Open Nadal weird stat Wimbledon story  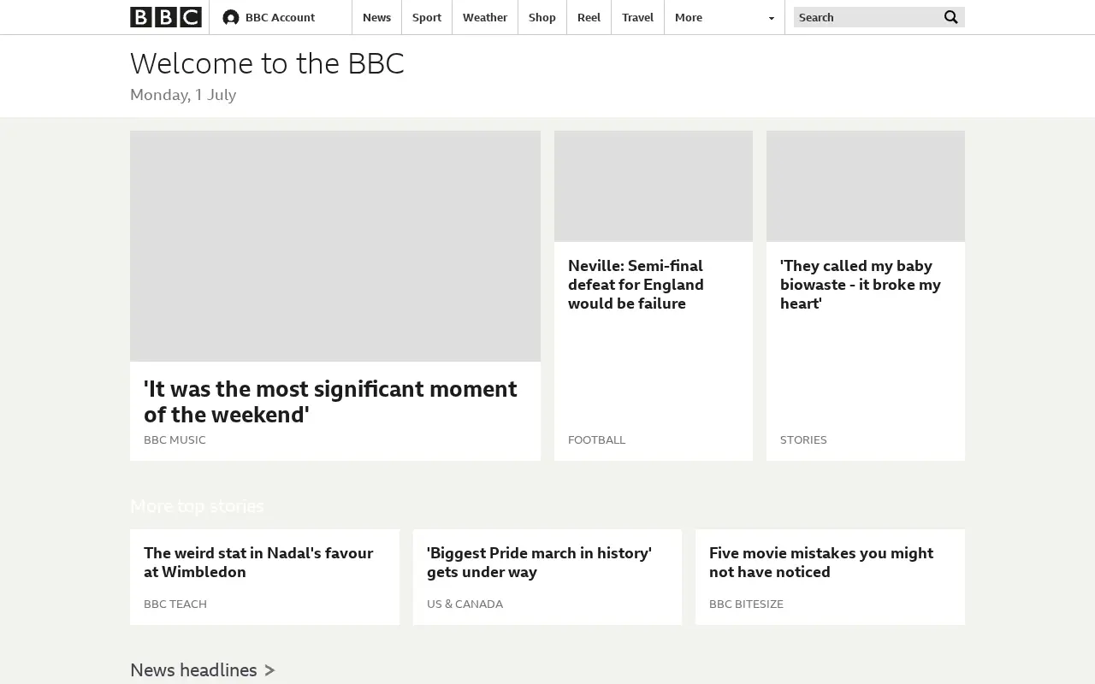258,563
